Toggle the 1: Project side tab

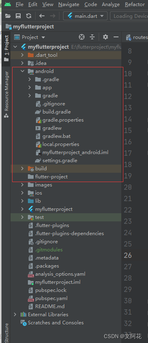click(x=6, y=49)
